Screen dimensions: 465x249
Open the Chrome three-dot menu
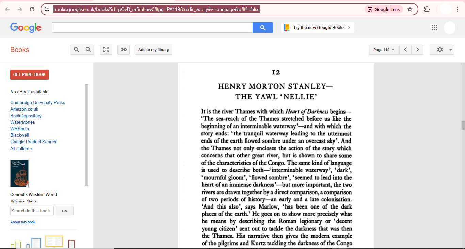click(458, 9)
